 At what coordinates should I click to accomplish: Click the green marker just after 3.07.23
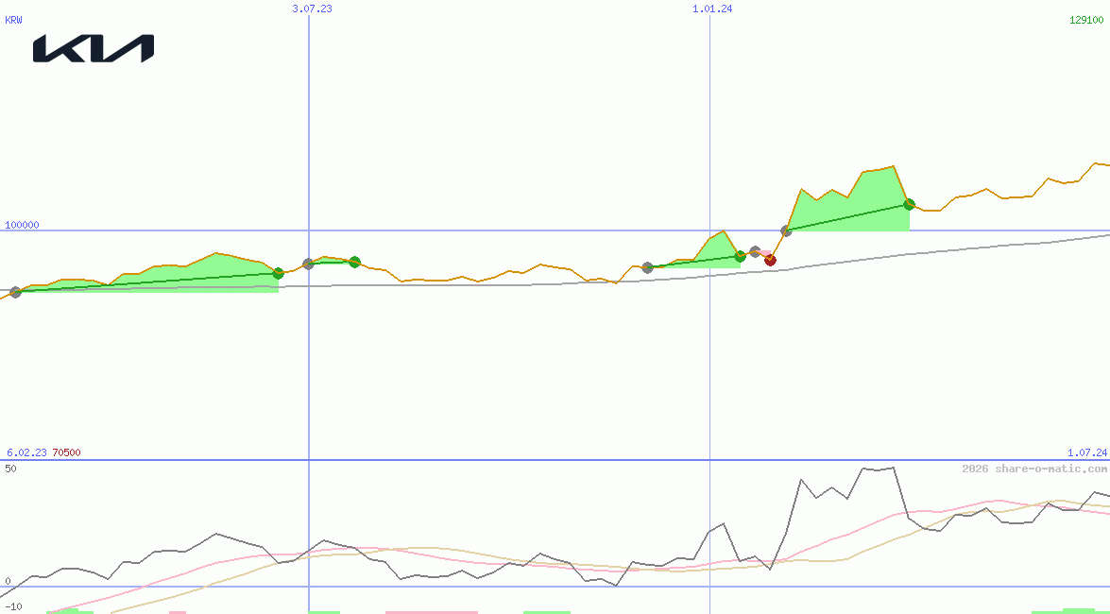coord(354,262)
